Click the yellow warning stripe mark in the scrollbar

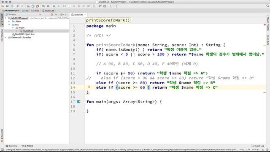coord(265,45)
